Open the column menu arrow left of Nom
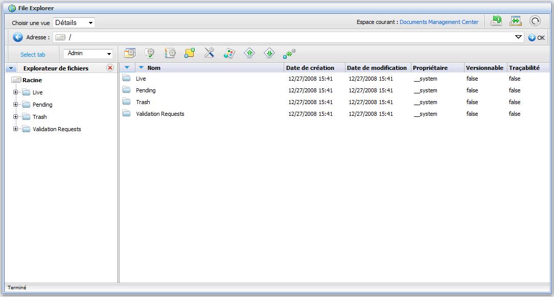This screenshot has height=297, width=554. (x=127, y=67)
